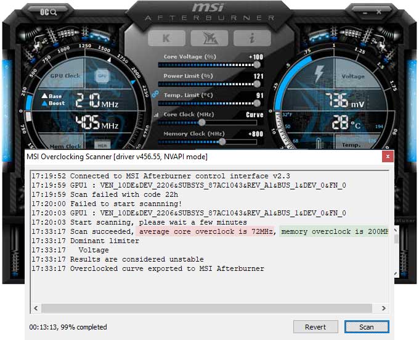Click the log's left scroll arrow
The height and width of the screenshot is (340, 419).
pyautogui.click(x=36, y=308)
